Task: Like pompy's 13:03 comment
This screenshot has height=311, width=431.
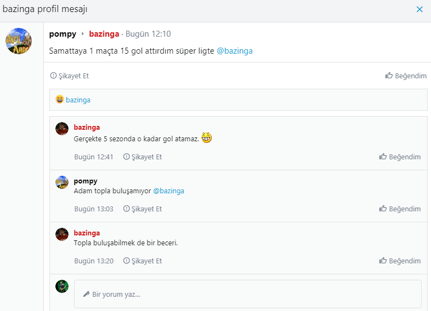Action: click(x=400, y=209)
